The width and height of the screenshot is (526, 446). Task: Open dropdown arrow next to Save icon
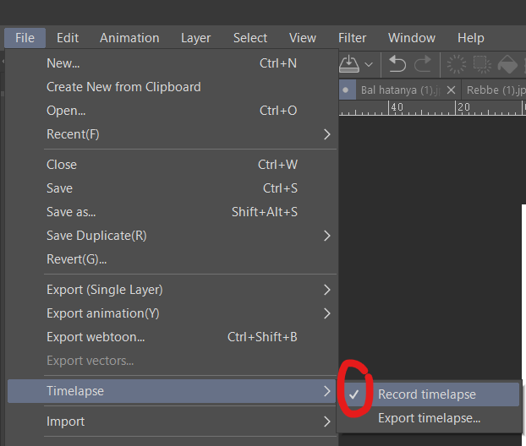point(369,64)
